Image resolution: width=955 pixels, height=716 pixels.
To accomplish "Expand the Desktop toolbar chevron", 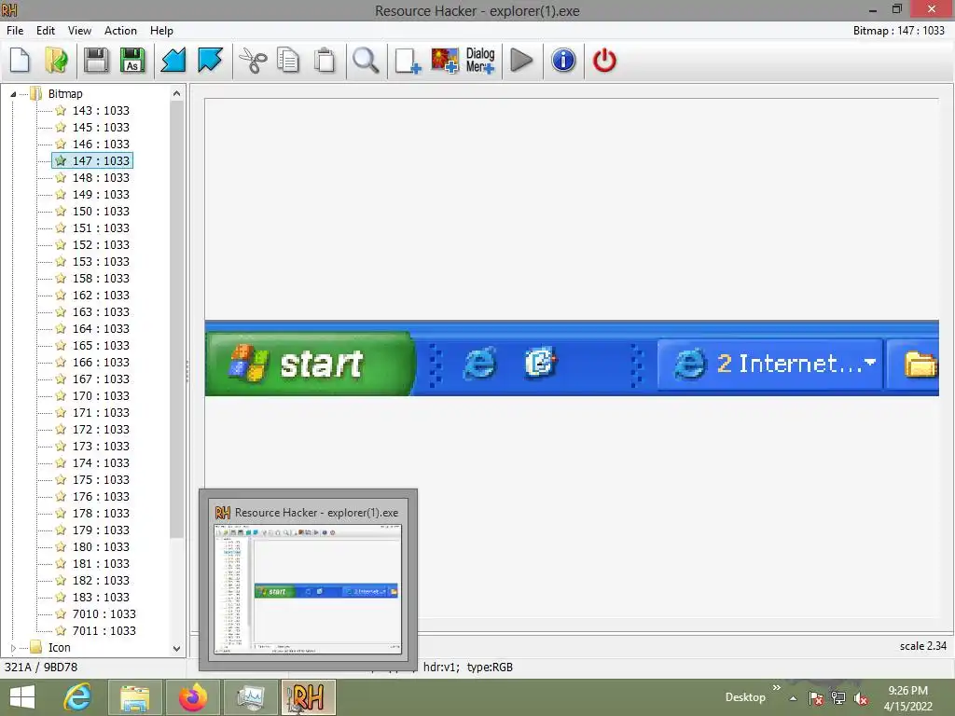I will pos(777,688).
